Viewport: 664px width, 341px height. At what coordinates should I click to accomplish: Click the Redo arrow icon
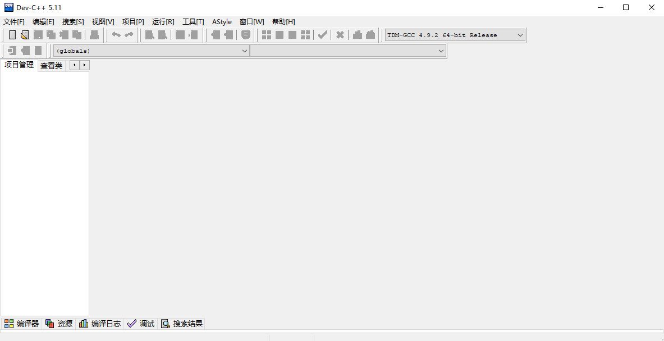click(129, 35)
